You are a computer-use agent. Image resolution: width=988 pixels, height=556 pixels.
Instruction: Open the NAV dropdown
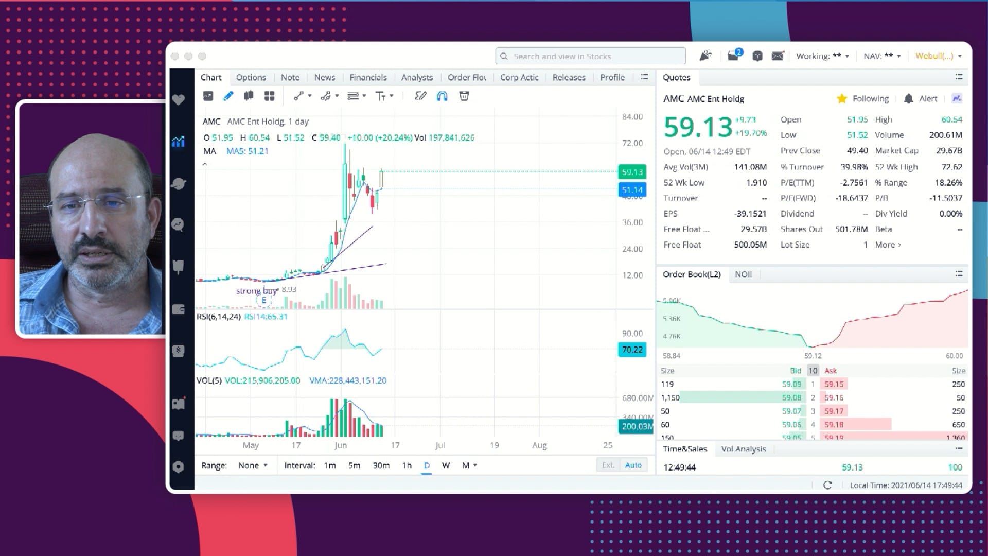click(882, 56)
